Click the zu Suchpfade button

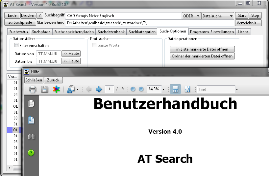[x=20, y=22]
